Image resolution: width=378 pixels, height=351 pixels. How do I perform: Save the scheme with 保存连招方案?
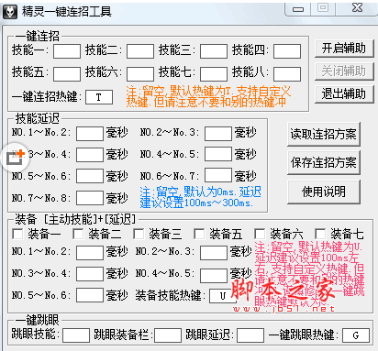coord(324,162)
